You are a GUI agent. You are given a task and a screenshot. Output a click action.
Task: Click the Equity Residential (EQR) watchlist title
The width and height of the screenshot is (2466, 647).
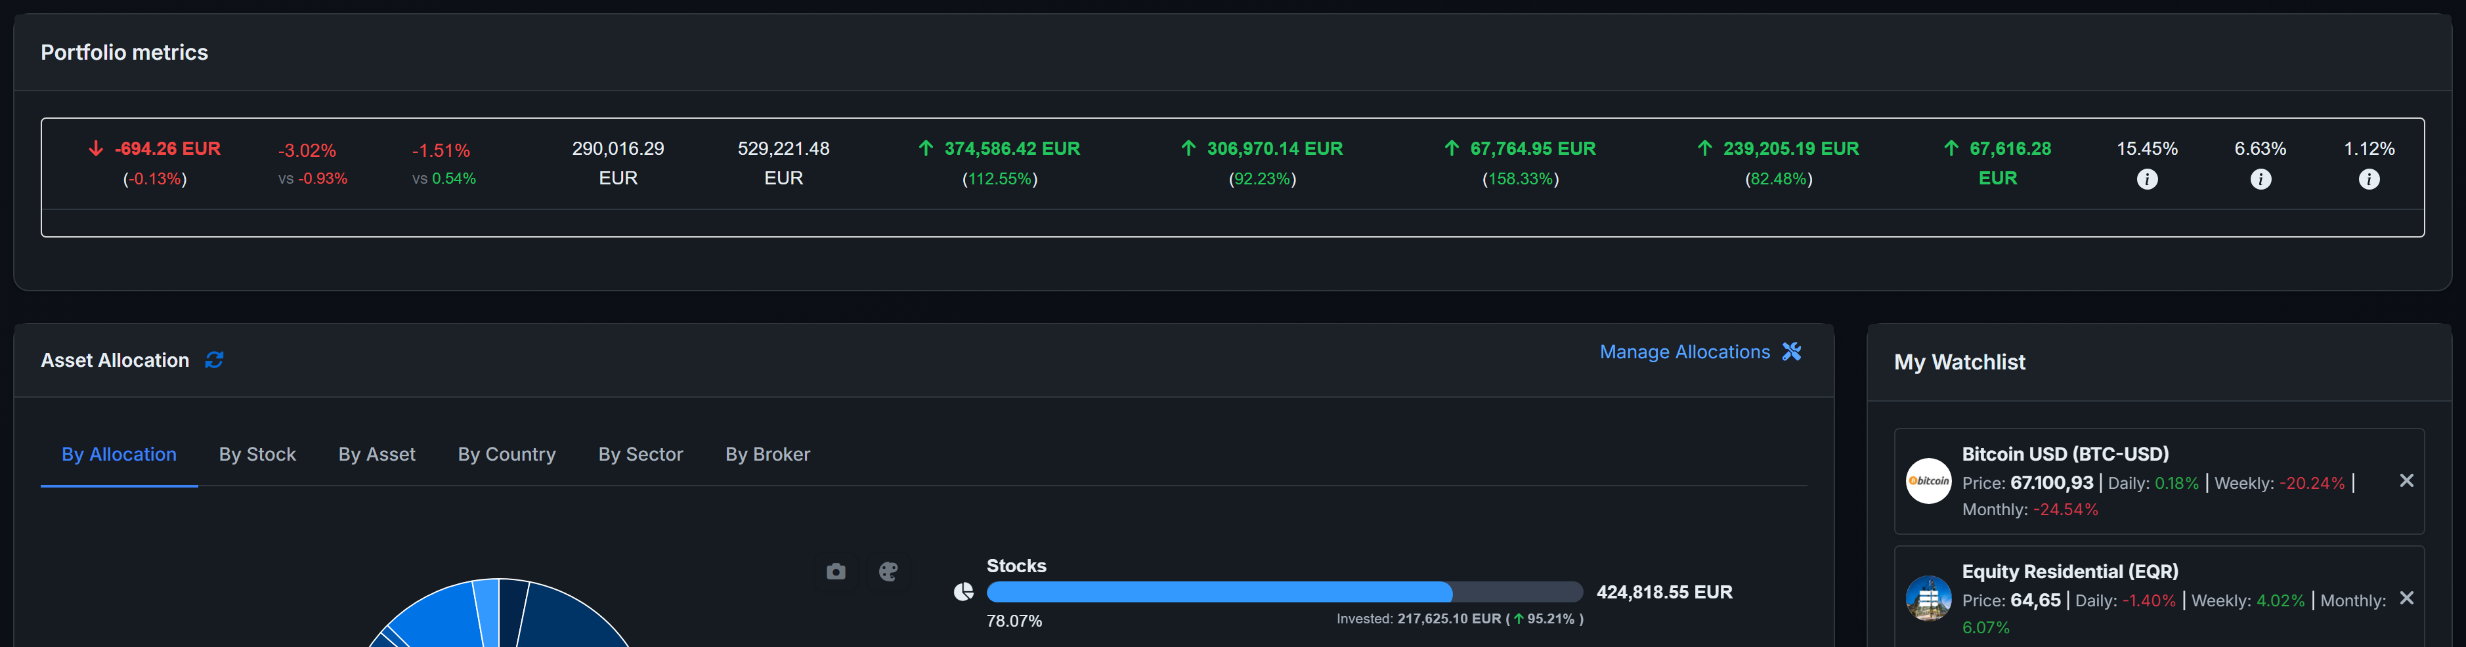tap(2069, 572)
